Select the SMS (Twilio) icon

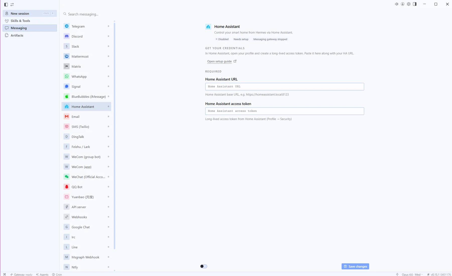click(67, 126)
